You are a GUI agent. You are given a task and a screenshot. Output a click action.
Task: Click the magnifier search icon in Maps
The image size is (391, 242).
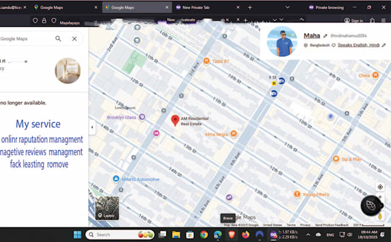[58, 38]
